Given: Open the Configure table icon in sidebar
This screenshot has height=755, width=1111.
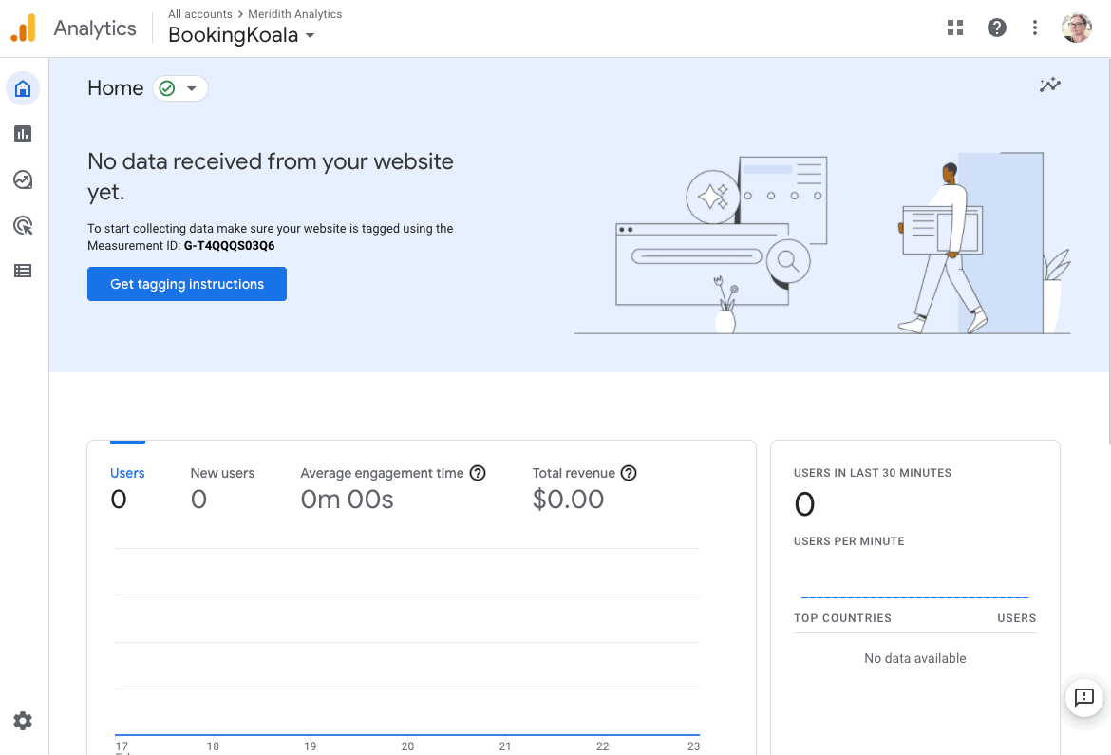Looking at the screenshot, I should click(23, 271).
